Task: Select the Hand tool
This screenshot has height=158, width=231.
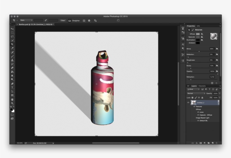Action: (12, 99)
